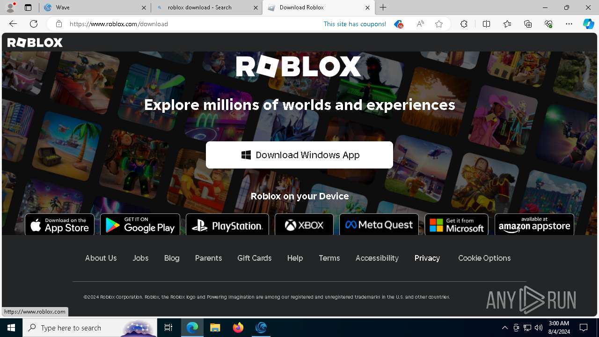
Task: Show hidden system tray icons
Action: tap(504, 328)
